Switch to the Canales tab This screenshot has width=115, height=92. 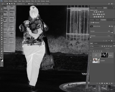pyautogui.click(x=96, y=43)
